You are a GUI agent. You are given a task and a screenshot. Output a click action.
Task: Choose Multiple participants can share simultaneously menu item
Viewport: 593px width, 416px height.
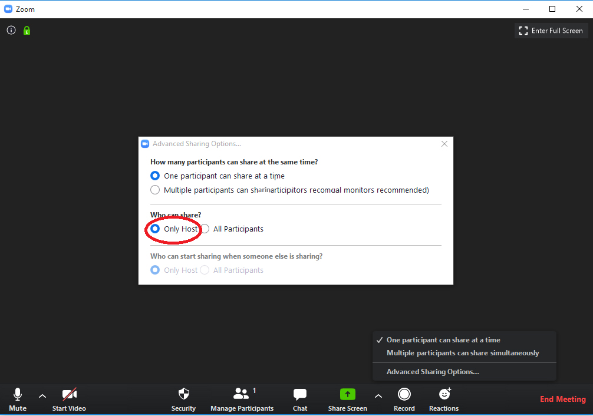pos(463,353)
